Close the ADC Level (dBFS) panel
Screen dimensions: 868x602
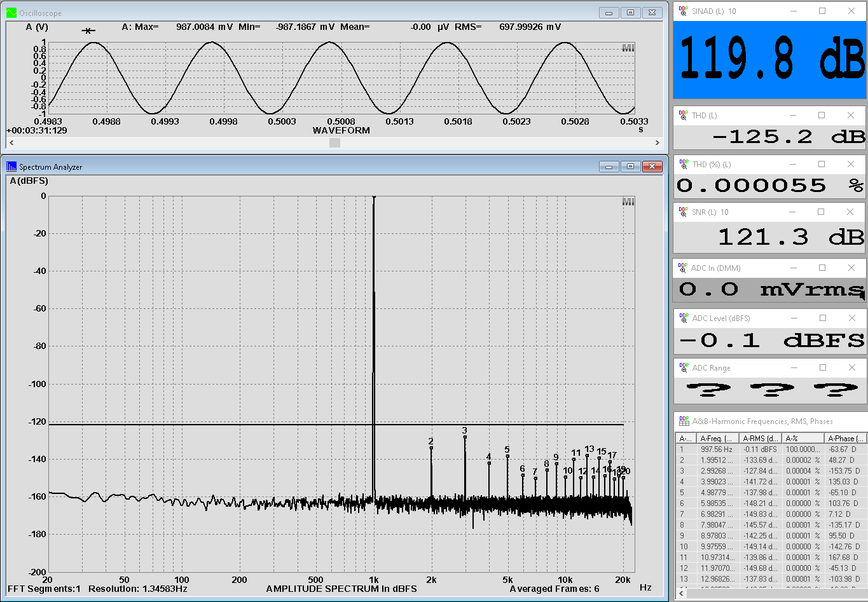[x=852, y=318]
